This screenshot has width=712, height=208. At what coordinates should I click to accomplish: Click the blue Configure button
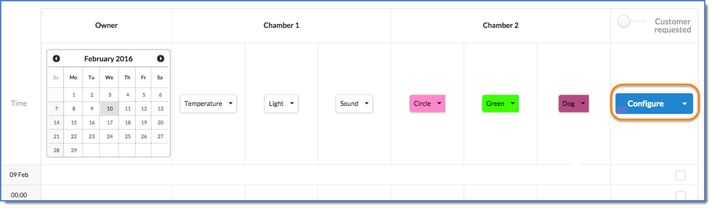click(x=645, y=104)
